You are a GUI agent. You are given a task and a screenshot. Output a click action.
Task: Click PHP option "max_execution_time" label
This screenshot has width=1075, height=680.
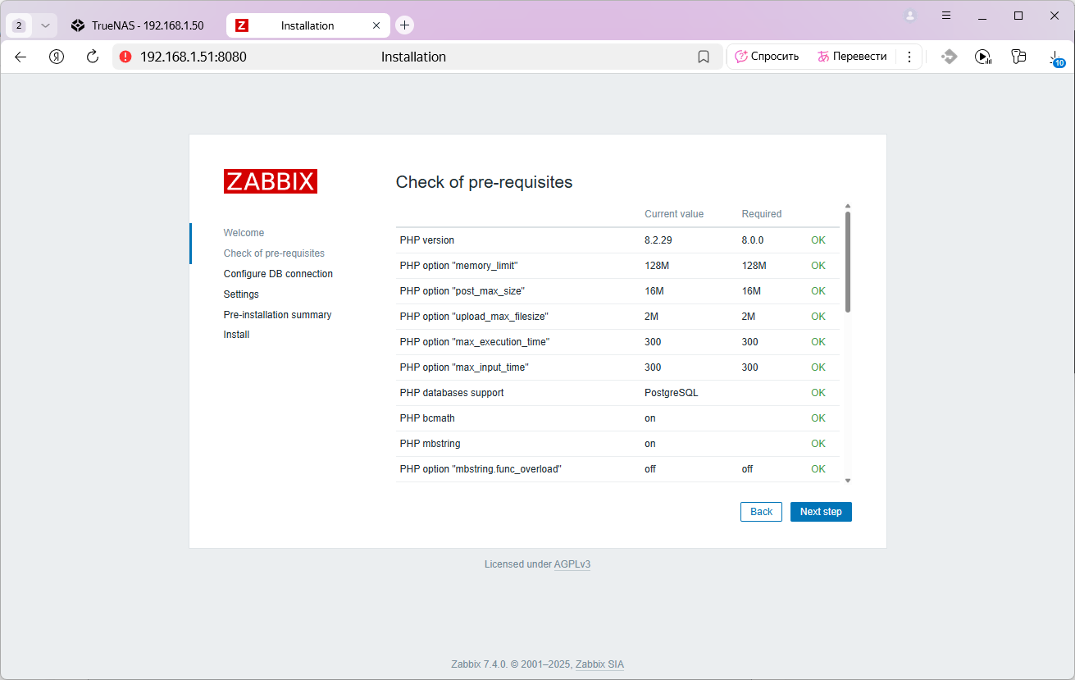coord(475,342)
